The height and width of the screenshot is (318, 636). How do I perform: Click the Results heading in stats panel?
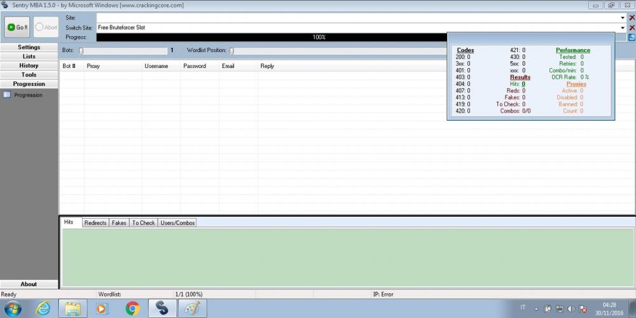[520, 77]
